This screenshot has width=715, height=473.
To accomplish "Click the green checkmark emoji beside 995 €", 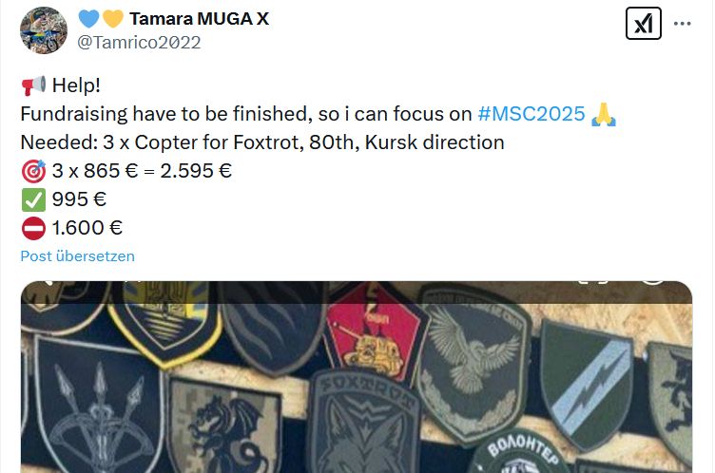I will pyautogui.click(x=33, y=200).
